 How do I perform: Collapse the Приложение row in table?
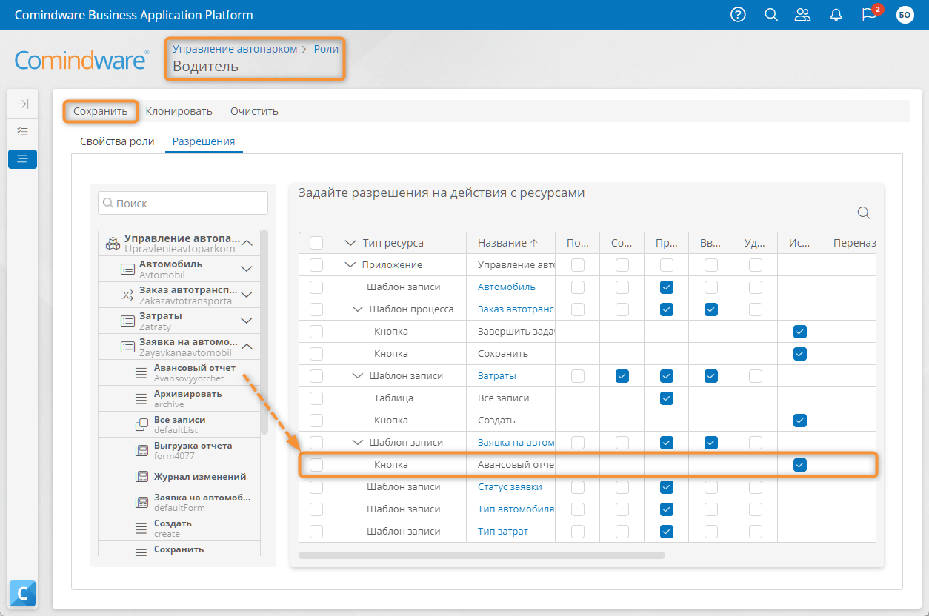[x=351, y=265]
